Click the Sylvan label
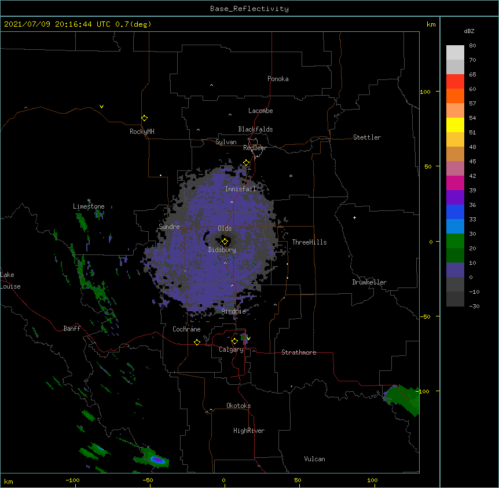Viewport: 499px width, 488px height. [x=226, y=142]
